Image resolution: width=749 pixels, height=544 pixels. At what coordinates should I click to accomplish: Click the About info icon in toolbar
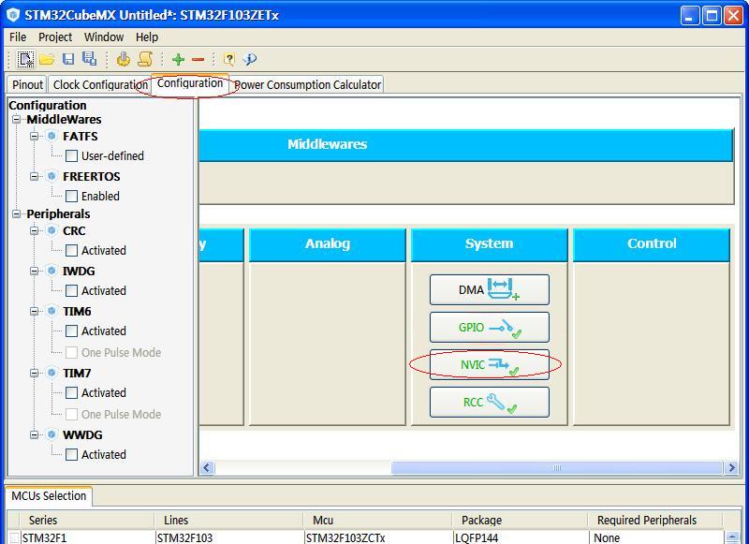(249, 59)
